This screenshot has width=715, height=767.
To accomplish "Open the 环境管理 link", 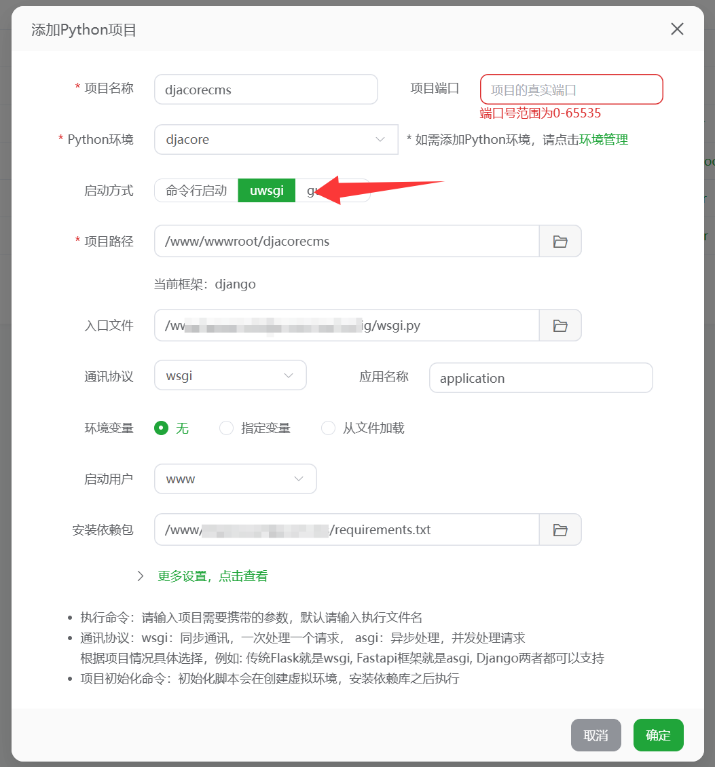I will coord(603,140).
